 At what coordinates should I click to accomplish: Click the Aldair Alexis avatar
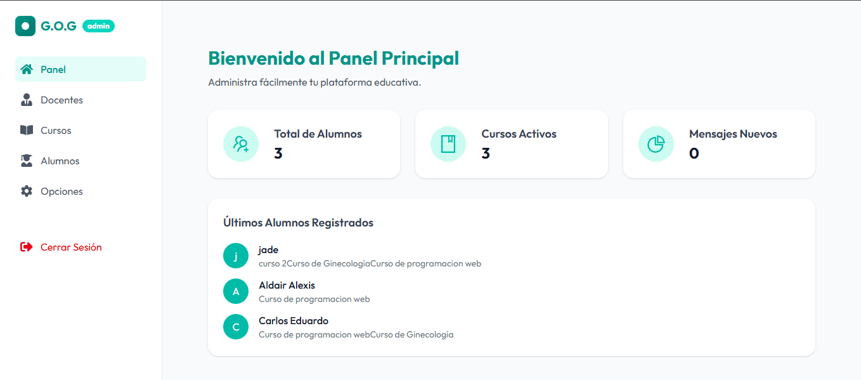(236, 291)
